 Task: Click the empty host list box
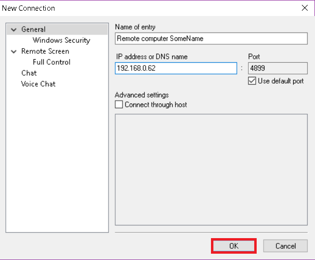pyautogui.click(x=211, y=170)
